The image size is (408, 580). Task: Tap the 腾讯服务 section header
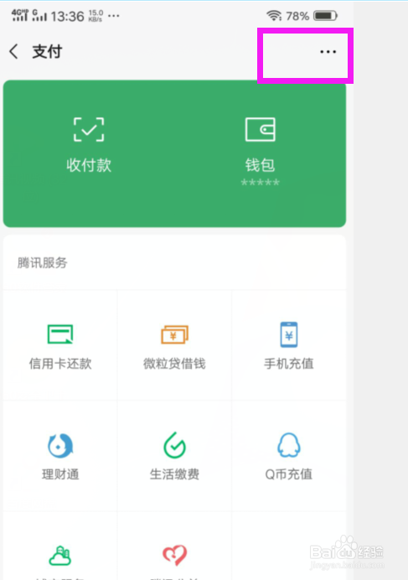point(42,262)
